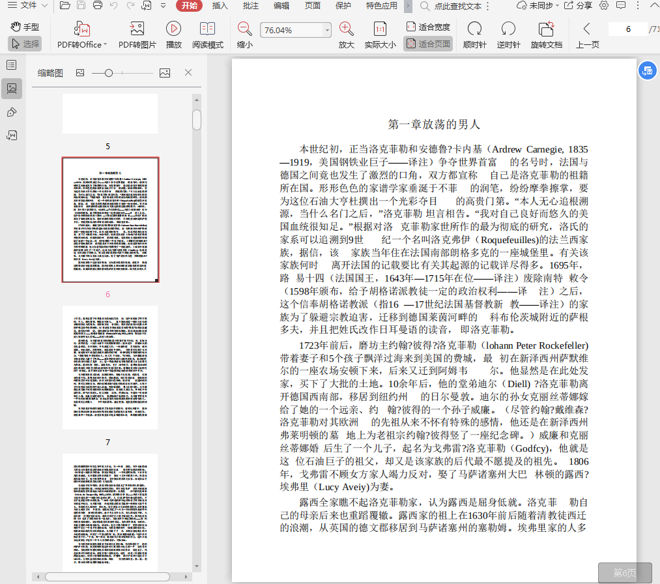660x584 pixels.
Task: Click the small thumbnail size icon
Action: pyautogui.click(x=80, y=73)
